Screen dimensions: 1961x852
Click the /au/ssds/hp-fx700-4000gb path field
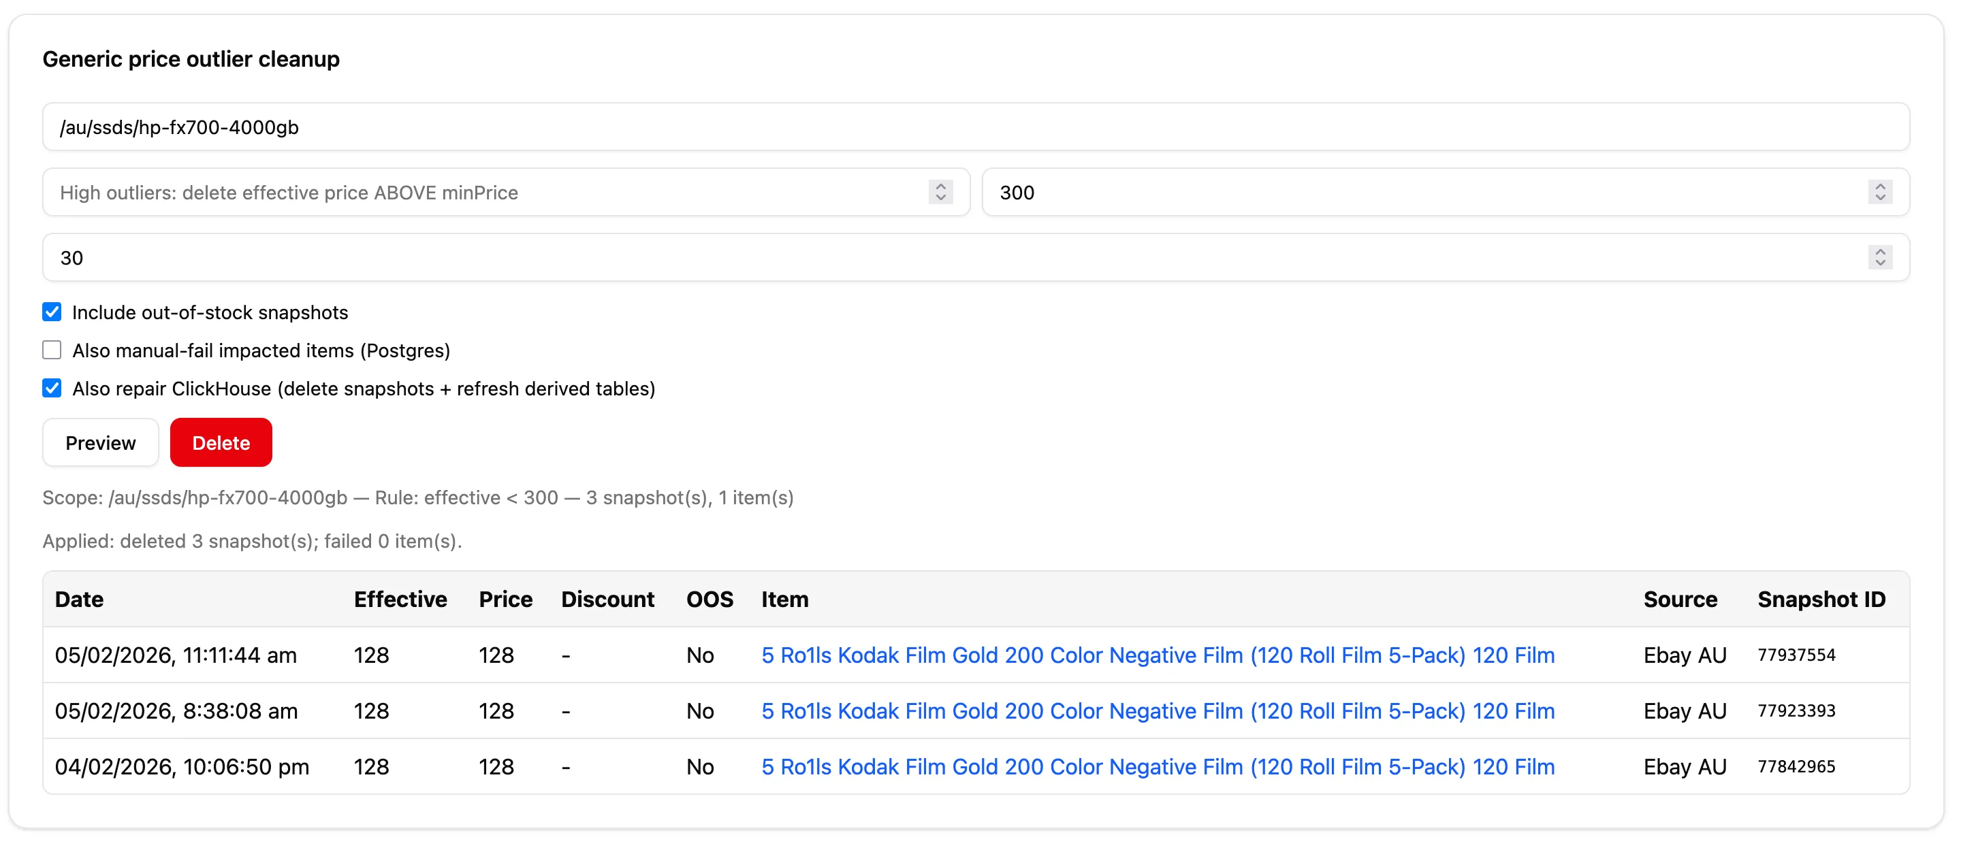pos(974,127)
